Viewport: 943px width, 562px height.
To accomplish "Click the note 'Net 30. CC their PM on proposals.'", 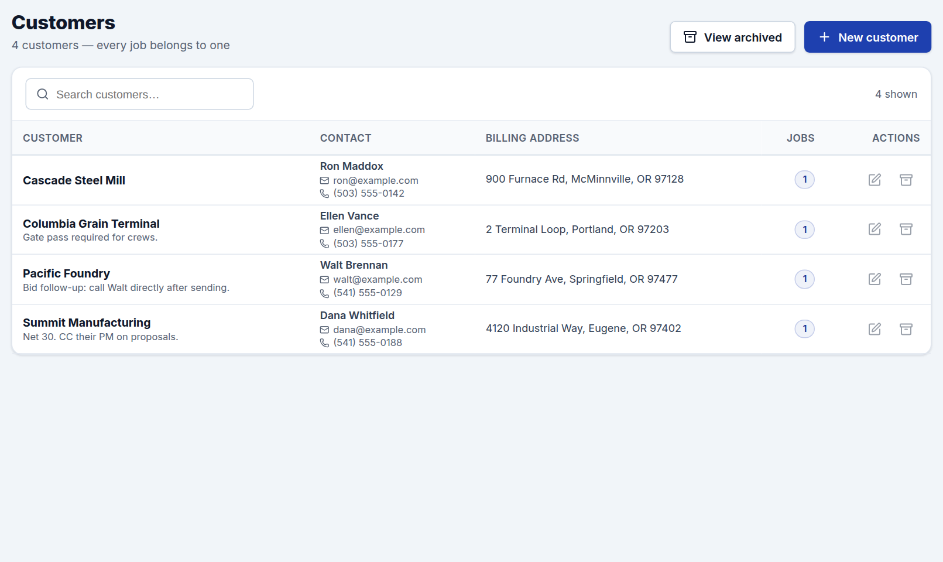I will 101,337.
